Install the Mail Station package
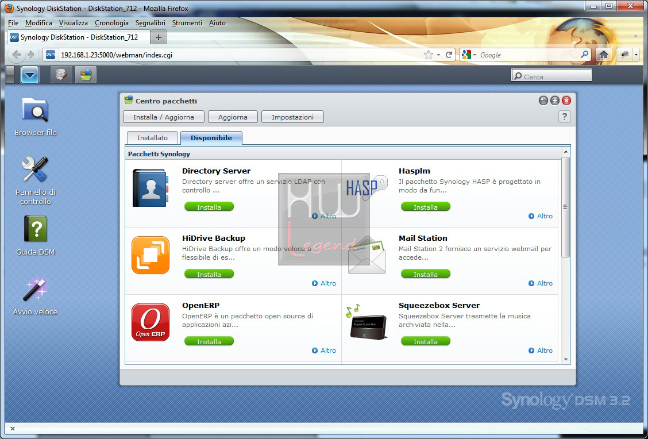Image resolution: width=648 pixels, height=439 pixels. [x=426, y=274]
